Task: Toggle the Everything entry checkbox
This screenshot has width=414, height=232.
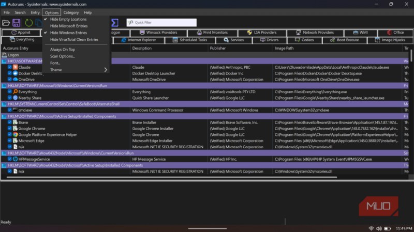Action: [x=10, y=92]
